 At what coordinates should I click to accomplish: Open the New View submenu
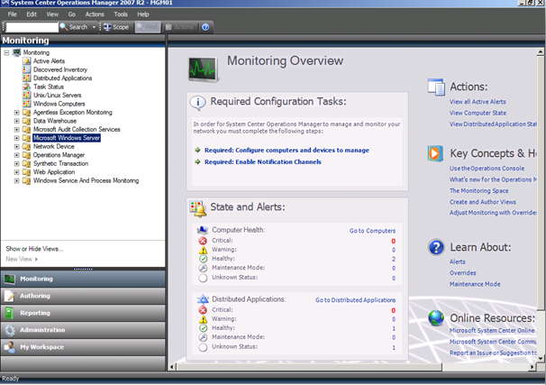click(x=22, y=260)
